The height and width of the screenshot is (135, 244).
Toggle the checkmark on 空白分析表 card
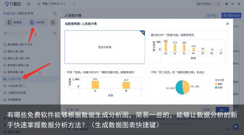pyautogui.click(x=143, y=32)
